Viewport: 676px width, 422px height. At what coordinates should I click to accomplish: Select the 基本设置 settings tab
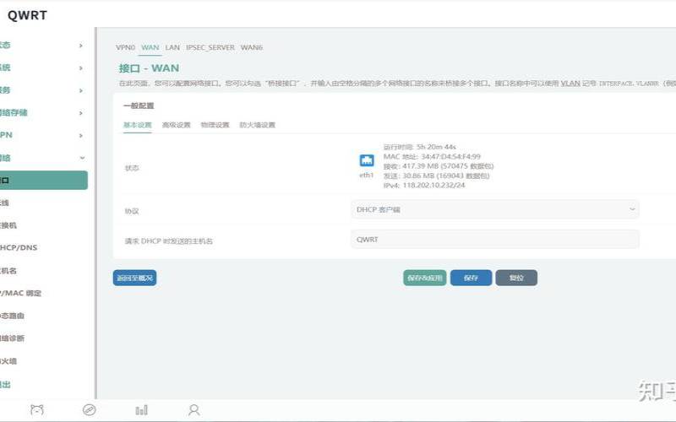pyautogui.click(x=138, y=125)
